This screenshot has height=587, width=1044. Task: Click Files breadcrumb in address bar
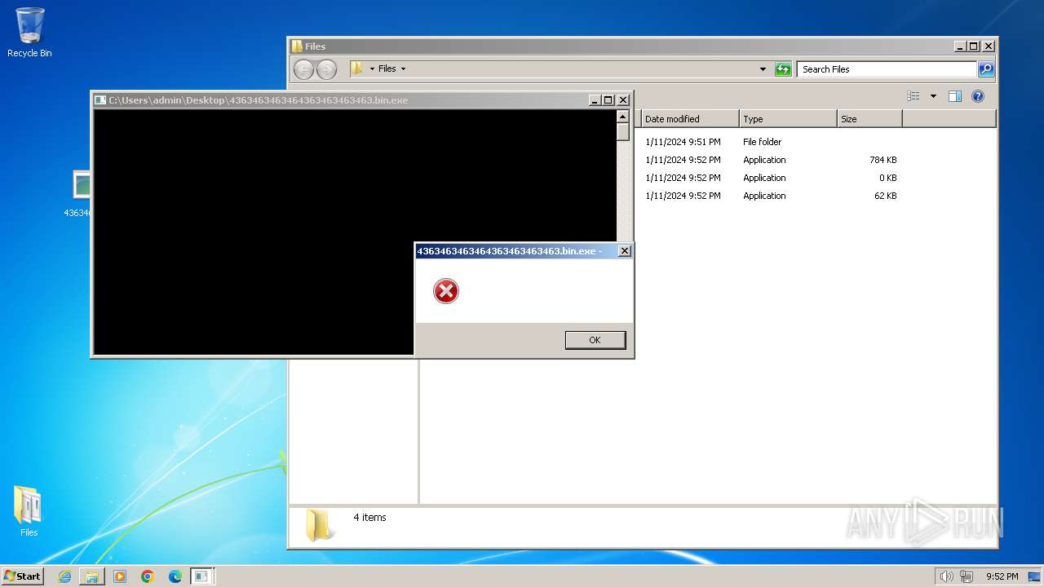pyautogui.click(x=387, y=69)
